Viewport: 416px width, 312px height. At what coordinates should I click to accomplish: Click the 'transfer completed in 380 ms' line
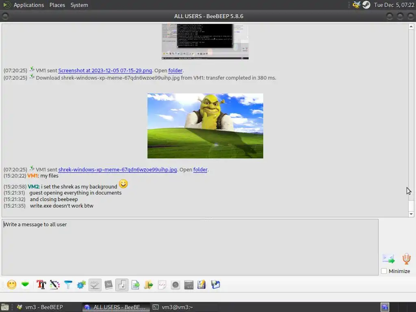coord(156,78)
